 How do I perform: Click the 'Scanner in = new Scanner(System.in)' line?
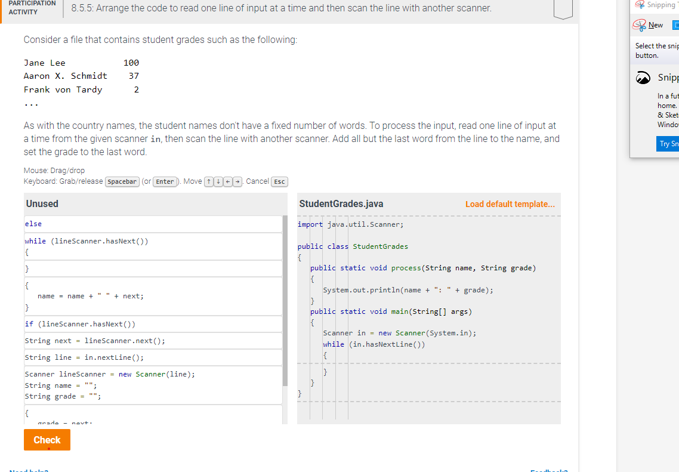click(399, 333)
